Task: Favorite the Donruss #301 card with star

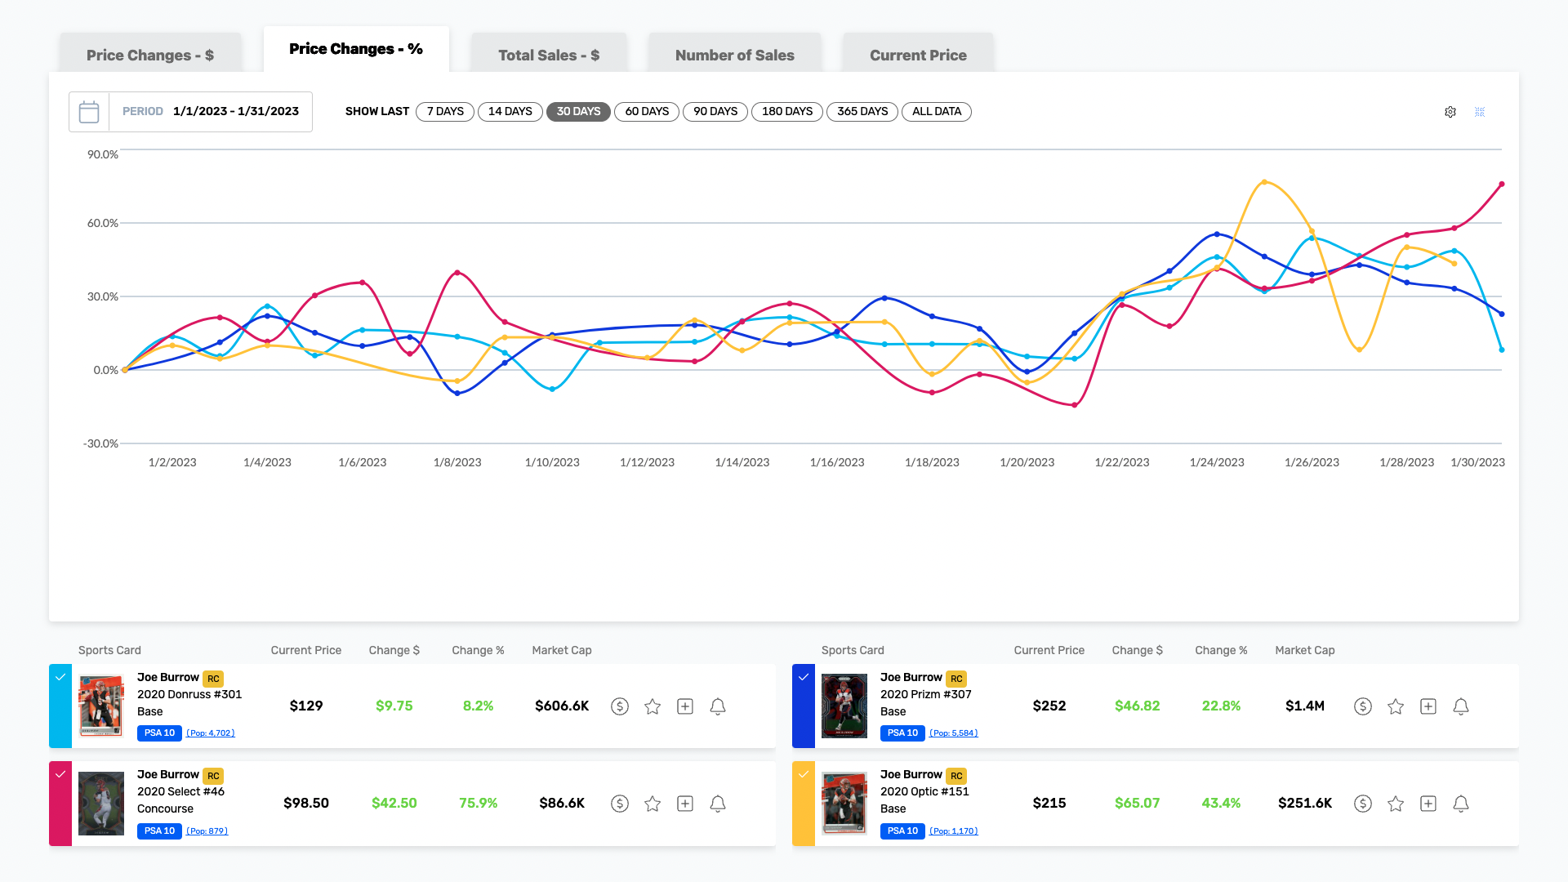Action: click(653, 706)
